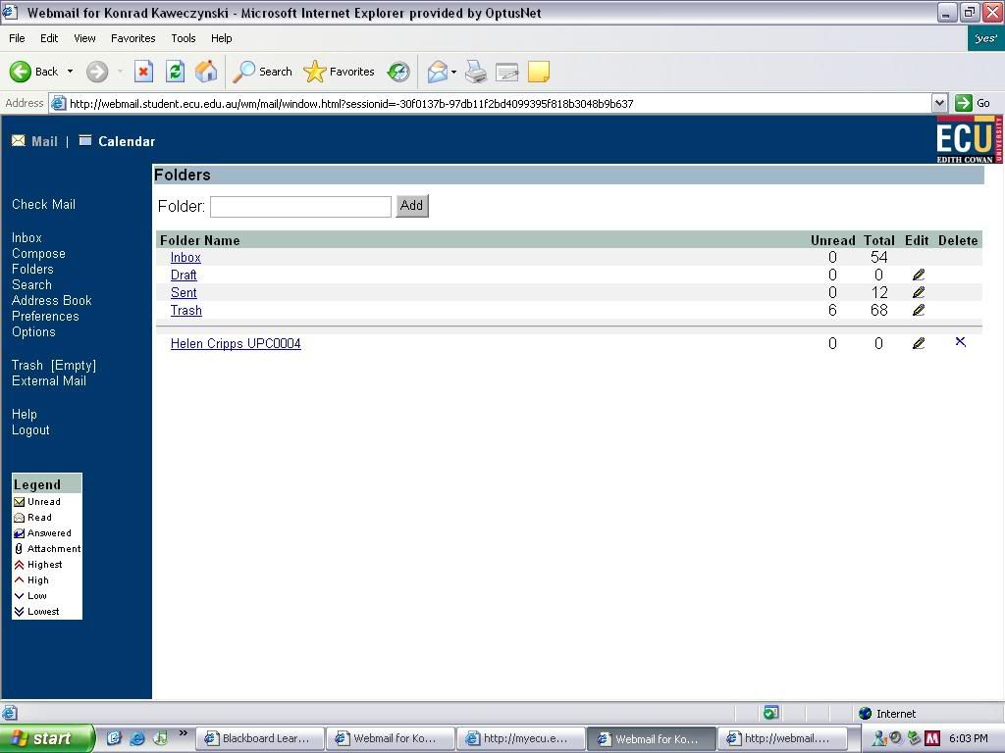
Task: Open the View menu
Action: pos(84,38)
